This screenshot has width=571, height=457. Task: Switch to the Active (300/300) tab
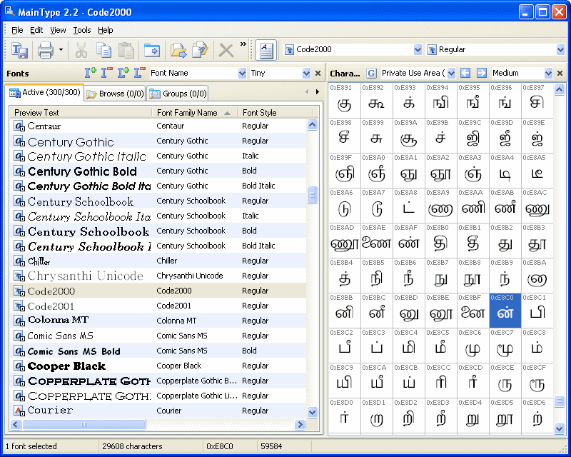coord(44,93)
